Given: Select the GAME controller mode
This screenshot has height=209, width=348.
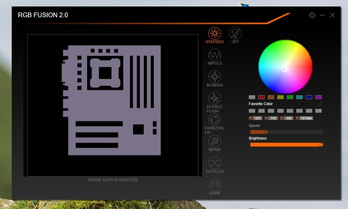Looking at the screenshot, I should pos(215,187).
